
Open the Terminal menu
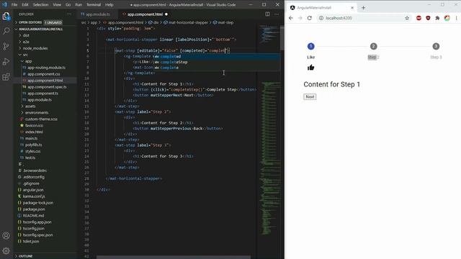pos(94,4)
